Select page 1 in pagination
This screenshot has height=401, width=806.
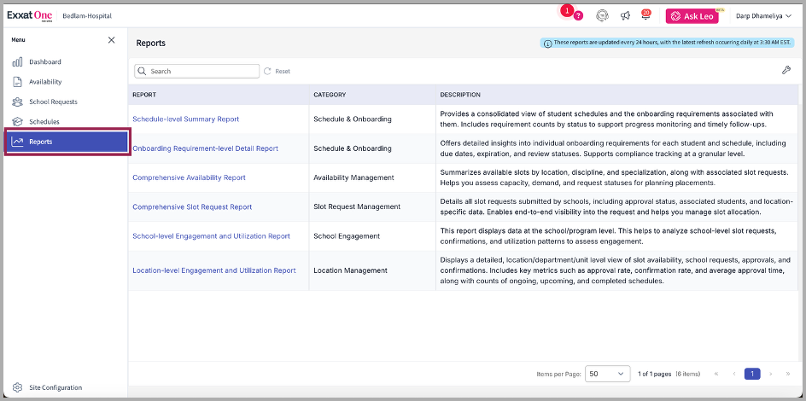point(752,374)
